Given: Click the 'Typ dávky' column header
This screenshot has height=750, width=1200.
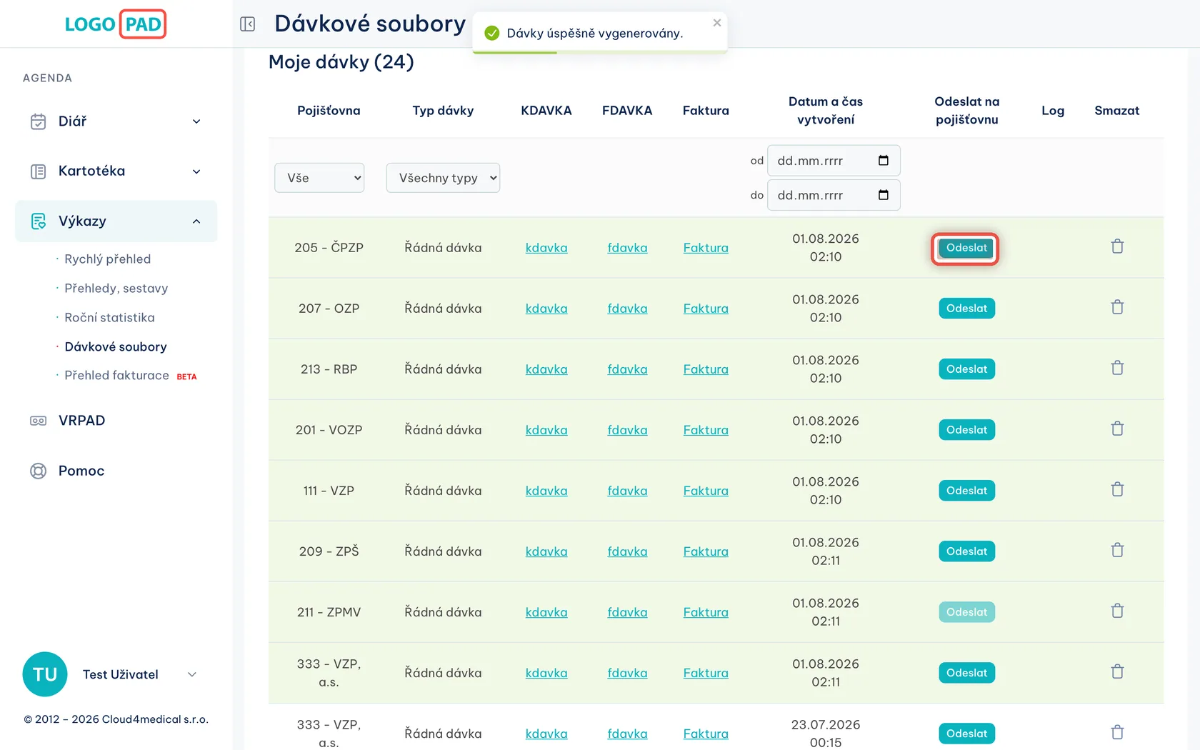Looking at the screenshot, I should coord(443,111).
